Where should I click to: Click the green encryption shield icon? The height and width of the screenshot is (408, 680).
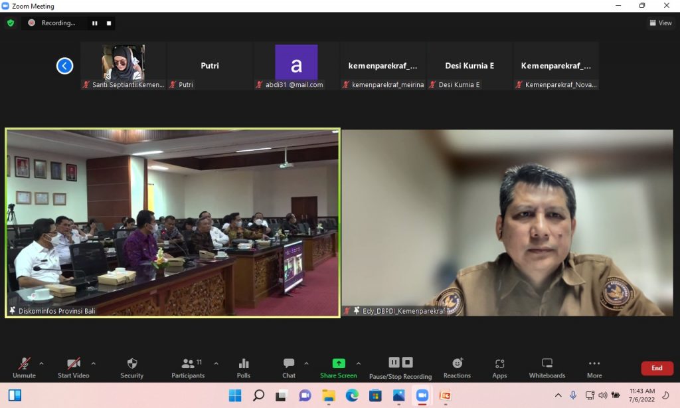[x=11, y=23]
